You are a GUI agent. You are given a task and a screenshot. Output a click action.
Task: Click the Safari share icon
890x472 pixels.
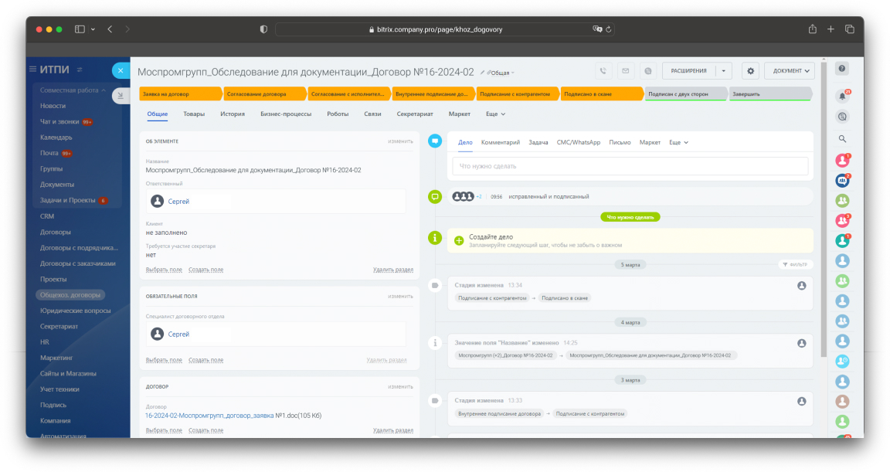[x=812, y=29]
